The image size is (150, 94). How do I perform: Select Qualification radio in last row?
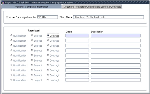11,80
